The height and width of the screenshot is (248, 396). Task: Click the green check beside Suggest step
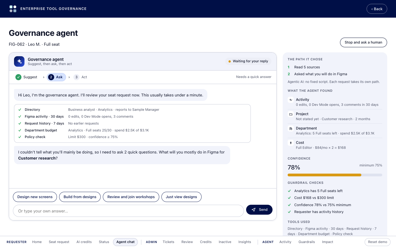click(x=18, y=77)
